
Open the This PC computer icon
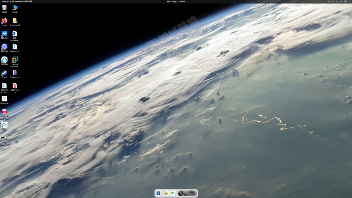coord(15,9)
